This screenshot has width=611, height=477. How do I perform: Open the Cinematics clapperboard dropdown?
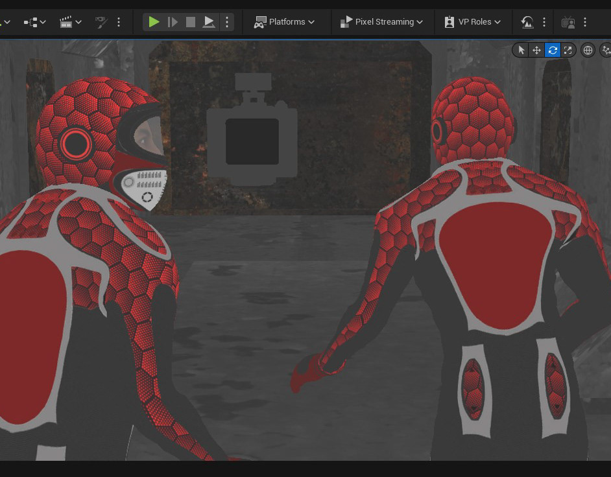tap(70, 22)
